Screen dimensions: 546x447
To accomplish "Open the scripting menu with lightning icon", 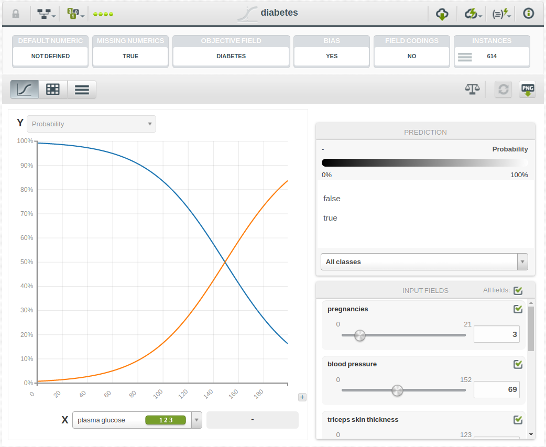I will [x=501, y=14].
